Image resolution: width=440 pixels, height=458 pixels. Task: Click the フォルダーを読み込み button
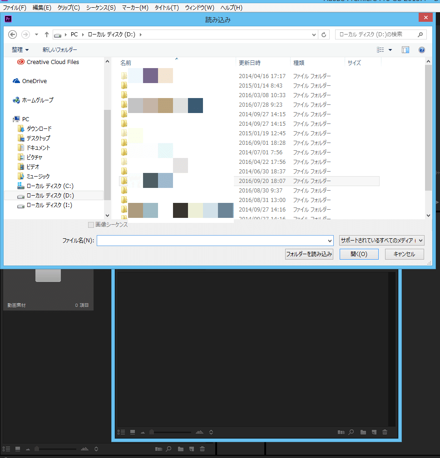309,254
